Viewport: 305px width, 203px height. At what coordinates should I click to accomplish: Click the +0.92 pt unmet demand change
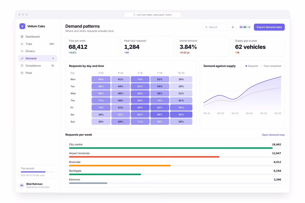pyautogui.click(x=185, y=53)
